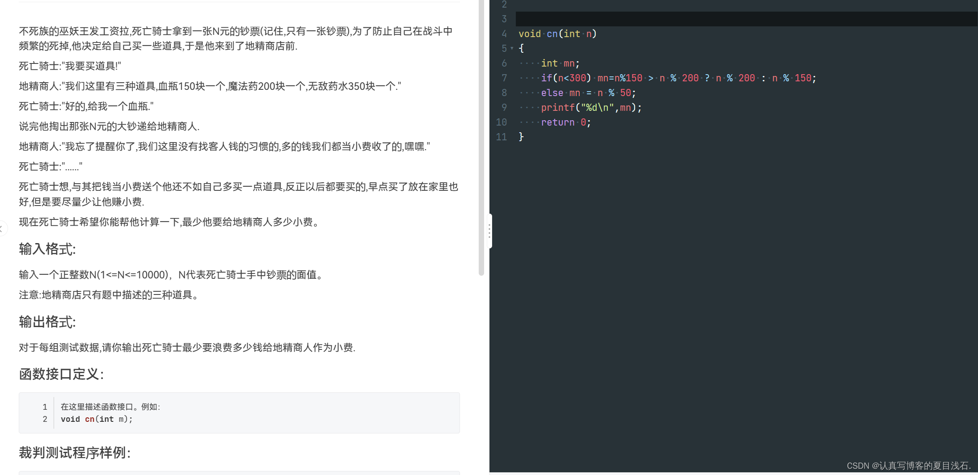The image size is (978, 475).
Task: Click the 输入格式 heading
Action: 46,249
